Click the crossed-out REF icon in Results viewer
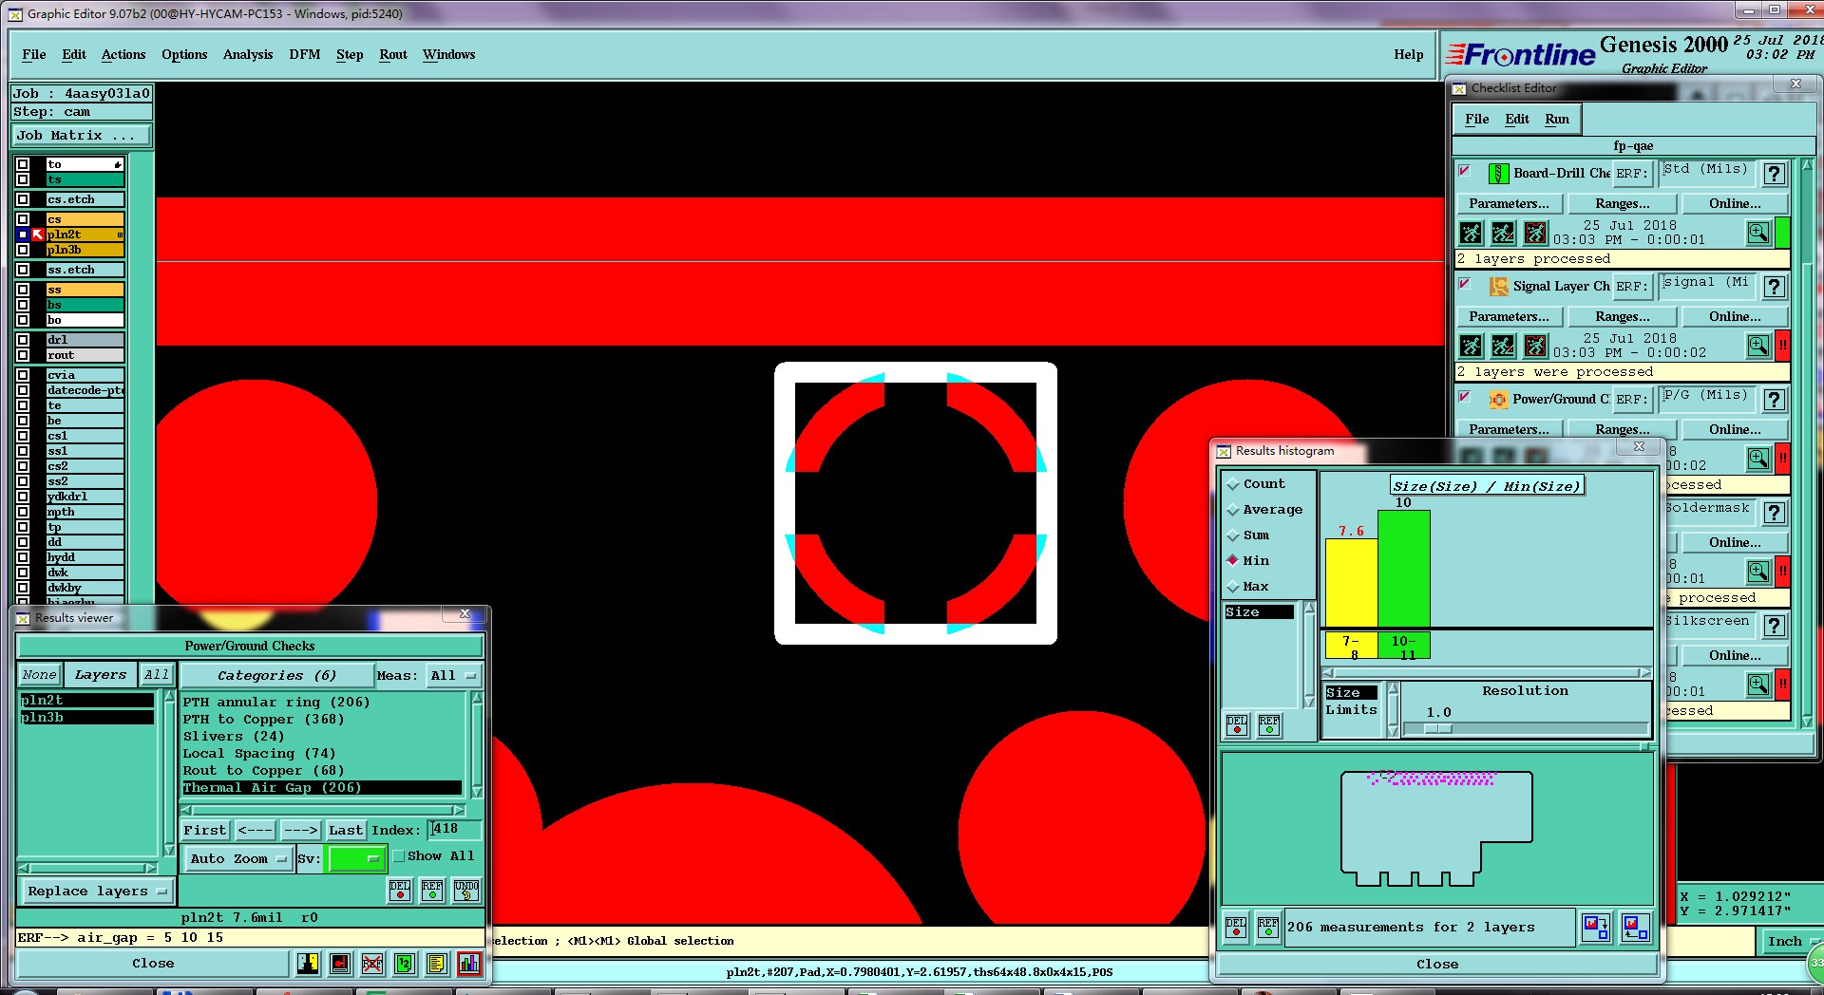The image size is (1824, 995). coord(372,964)
